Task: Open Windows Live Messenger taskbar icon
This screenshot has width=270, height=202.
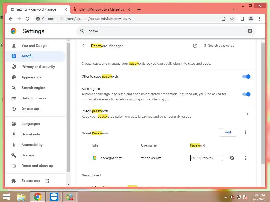Action: click(x=70, y=197)
